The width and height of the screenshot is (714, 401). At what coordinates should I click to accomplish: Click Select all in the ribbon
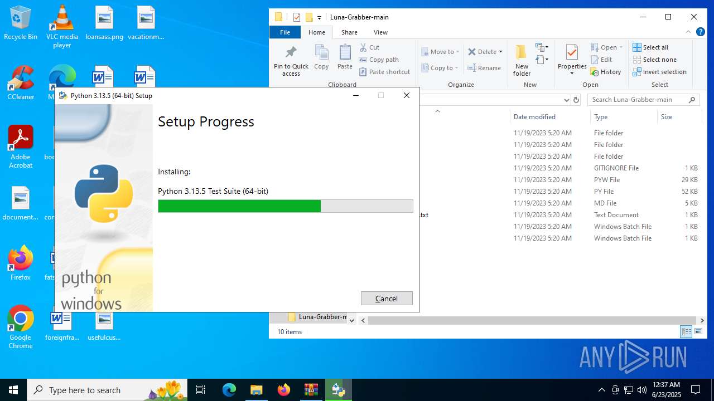pos(650,47)
